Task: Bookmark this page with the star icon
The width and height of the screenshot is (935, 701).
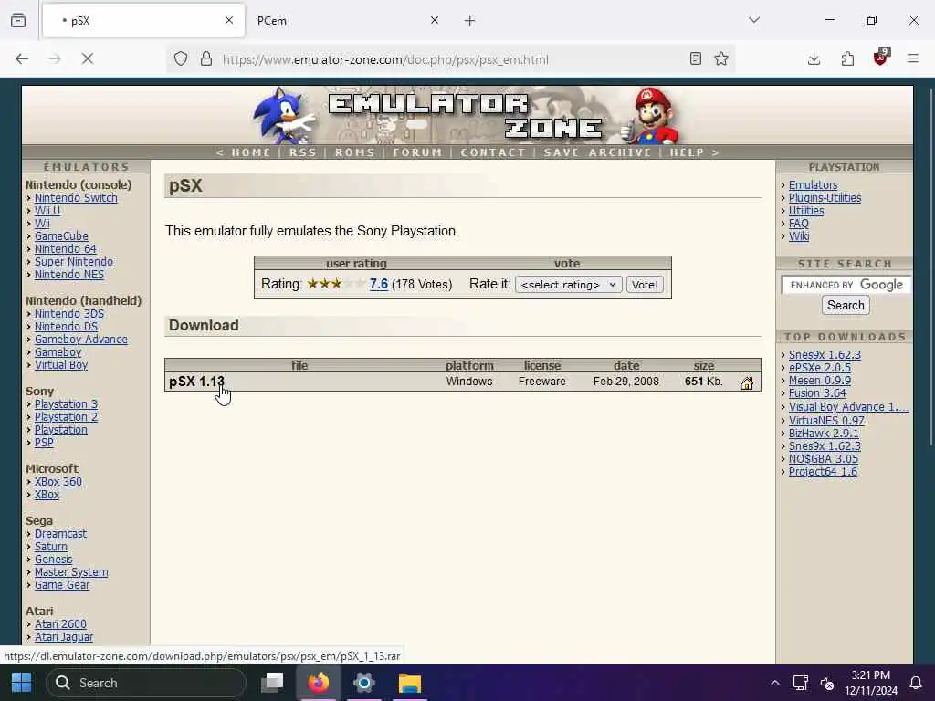Action: 721,58
